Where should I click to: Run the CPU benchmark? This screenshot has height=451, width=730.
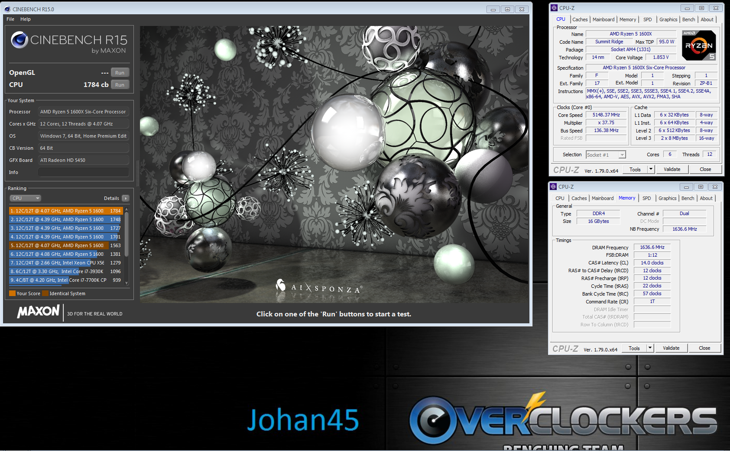(x=120, y=85)
